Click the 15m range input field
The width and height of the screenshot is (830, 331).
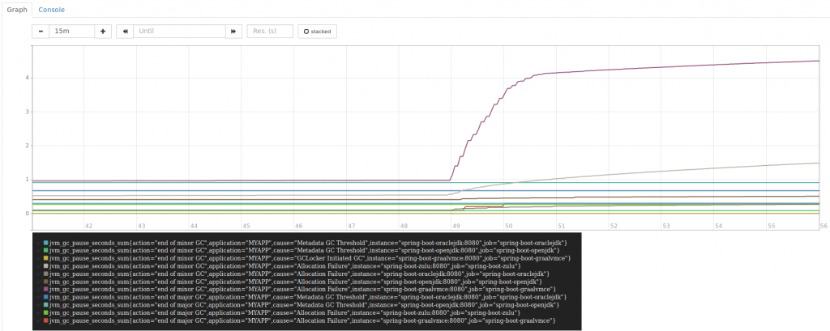[71, 31]
